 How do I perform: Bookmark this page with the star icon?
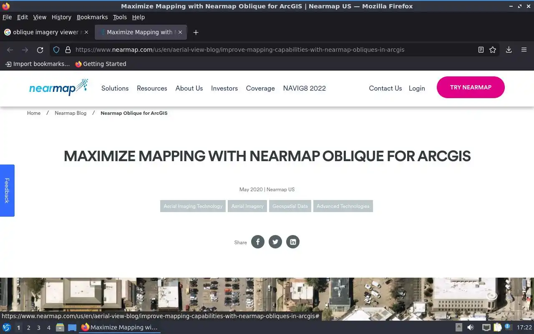click(493, 50)
